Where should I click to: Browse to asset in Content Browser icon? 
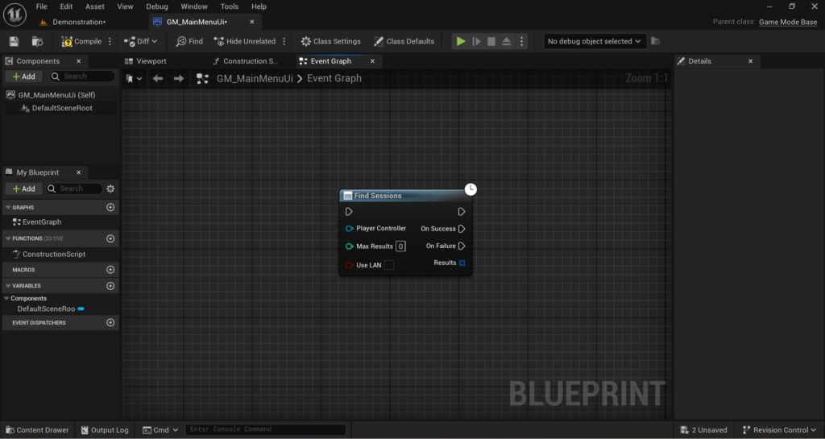click(37, 42)
